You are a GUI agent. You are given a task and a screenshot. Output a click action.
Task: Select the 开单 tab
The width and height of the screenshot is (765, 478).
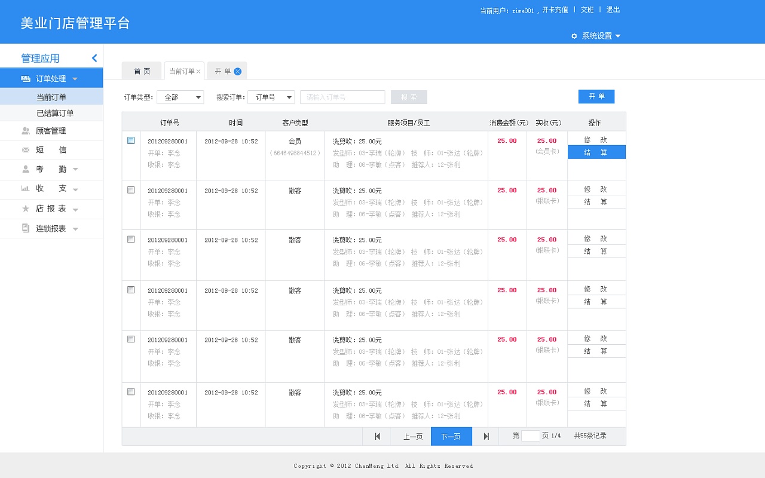pyautogui.click(x=223, y=70)
